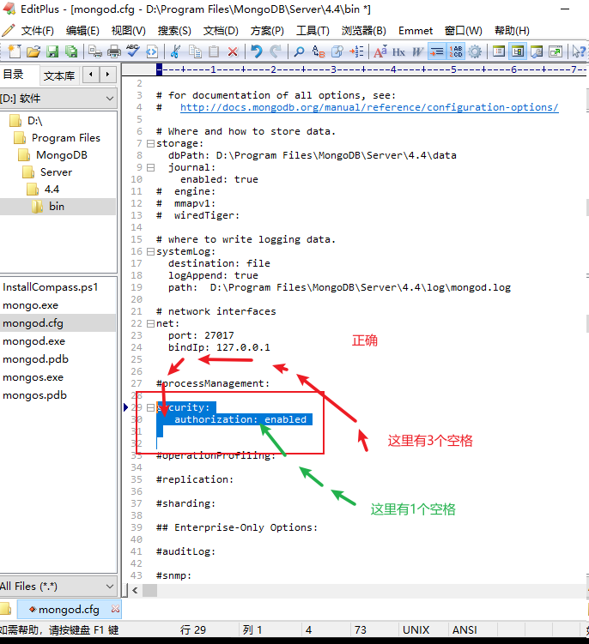Select the 4.4 folder in tree
Image resolution: width=589 pixels, height=644 pixels.
(x=52, y=190)
